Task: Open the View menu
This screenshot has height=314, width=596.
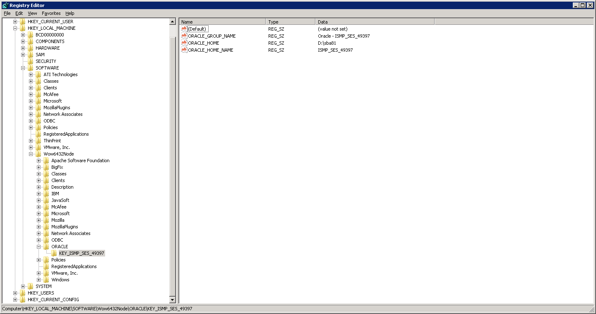Action: click(32, 13)
